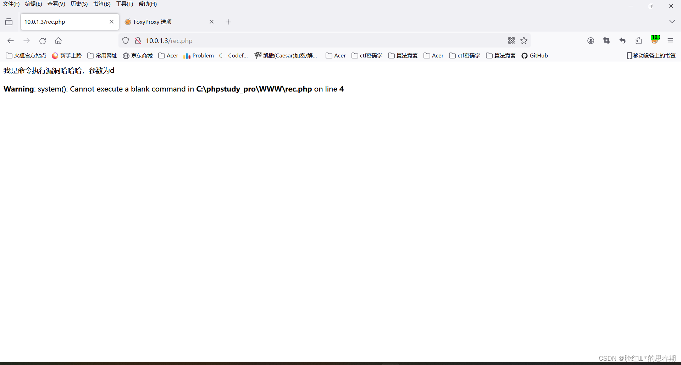Click the home icon in toolbar
Viewport: 681px width, 365px height.
pos(58,41)
